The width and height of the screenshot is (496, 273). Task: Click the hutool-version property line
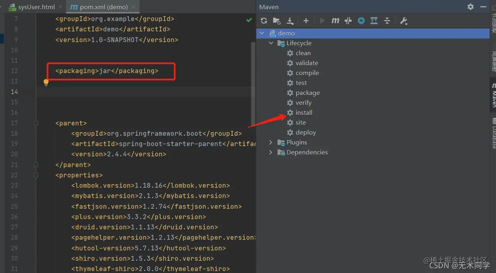click(149, 248)
